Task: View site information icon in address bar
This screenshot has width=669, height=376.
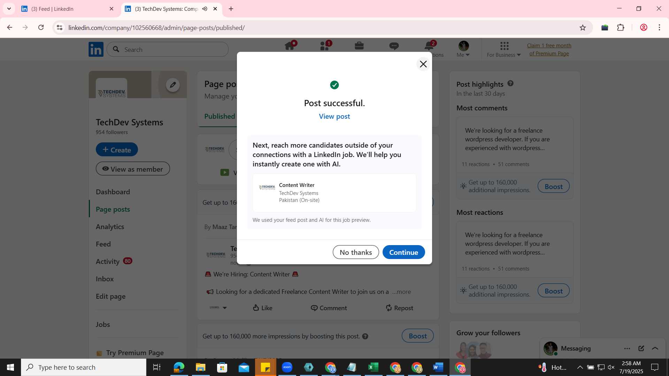Action: click(60, 28)
